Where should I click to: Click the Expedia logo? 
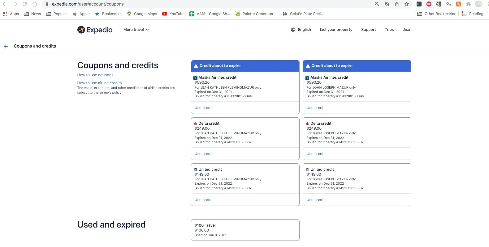(x=95, y=30)
